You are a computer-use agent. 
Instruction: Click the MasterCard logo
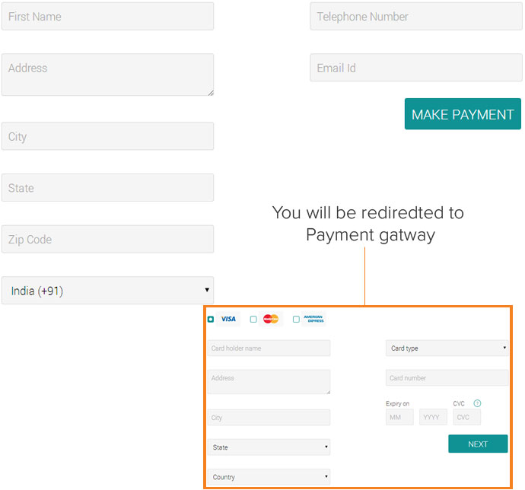(271, 319)
